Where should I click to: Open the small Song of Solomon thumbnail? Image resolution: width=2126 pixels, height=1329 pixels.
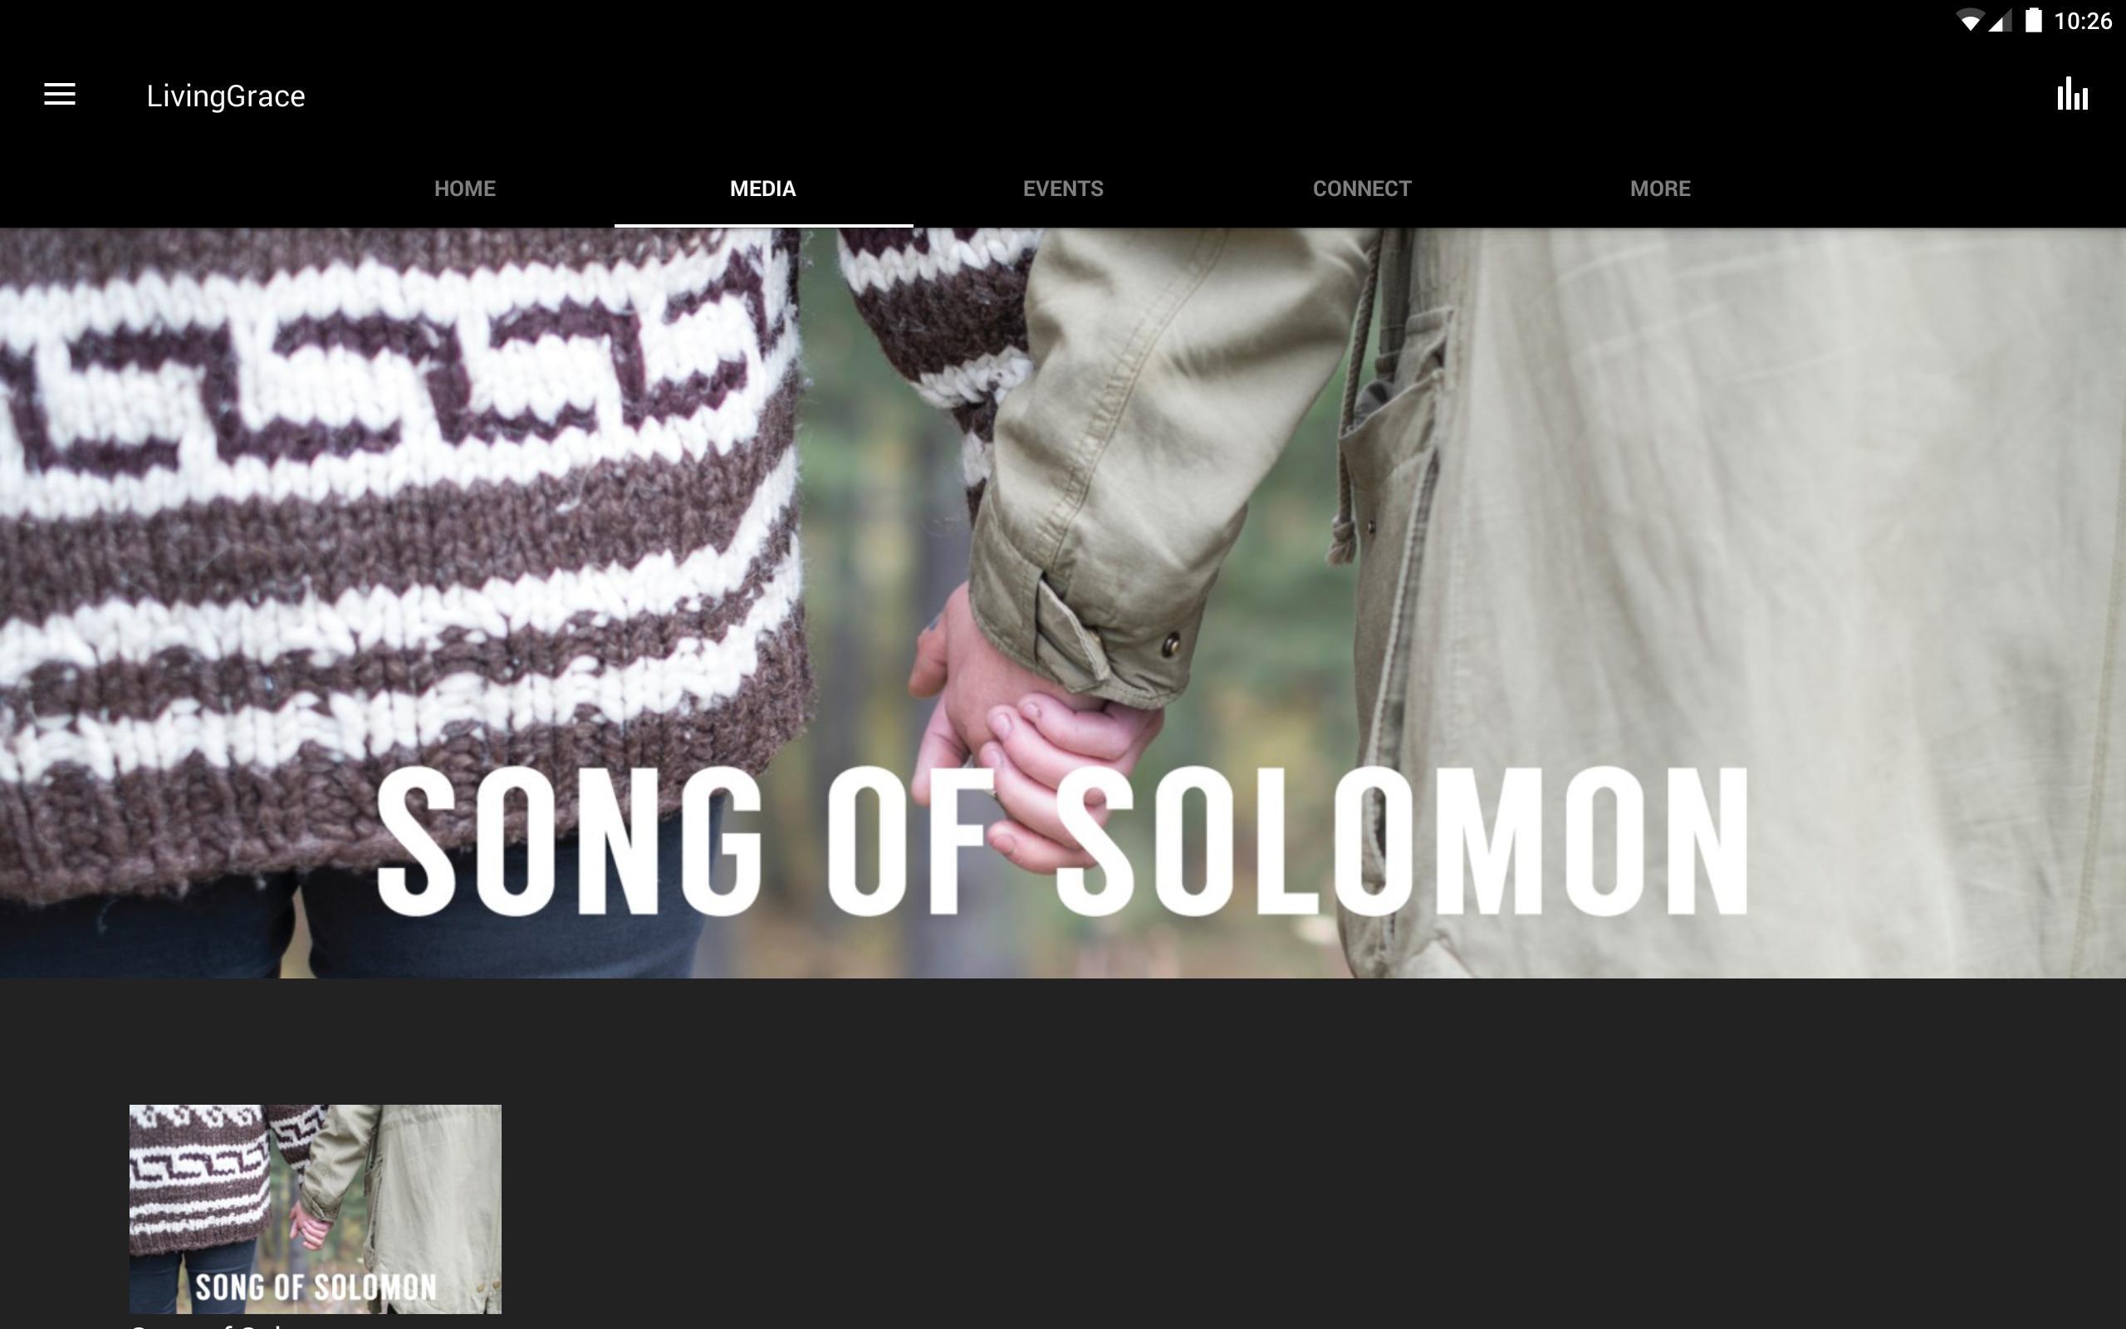[316, 1209]
